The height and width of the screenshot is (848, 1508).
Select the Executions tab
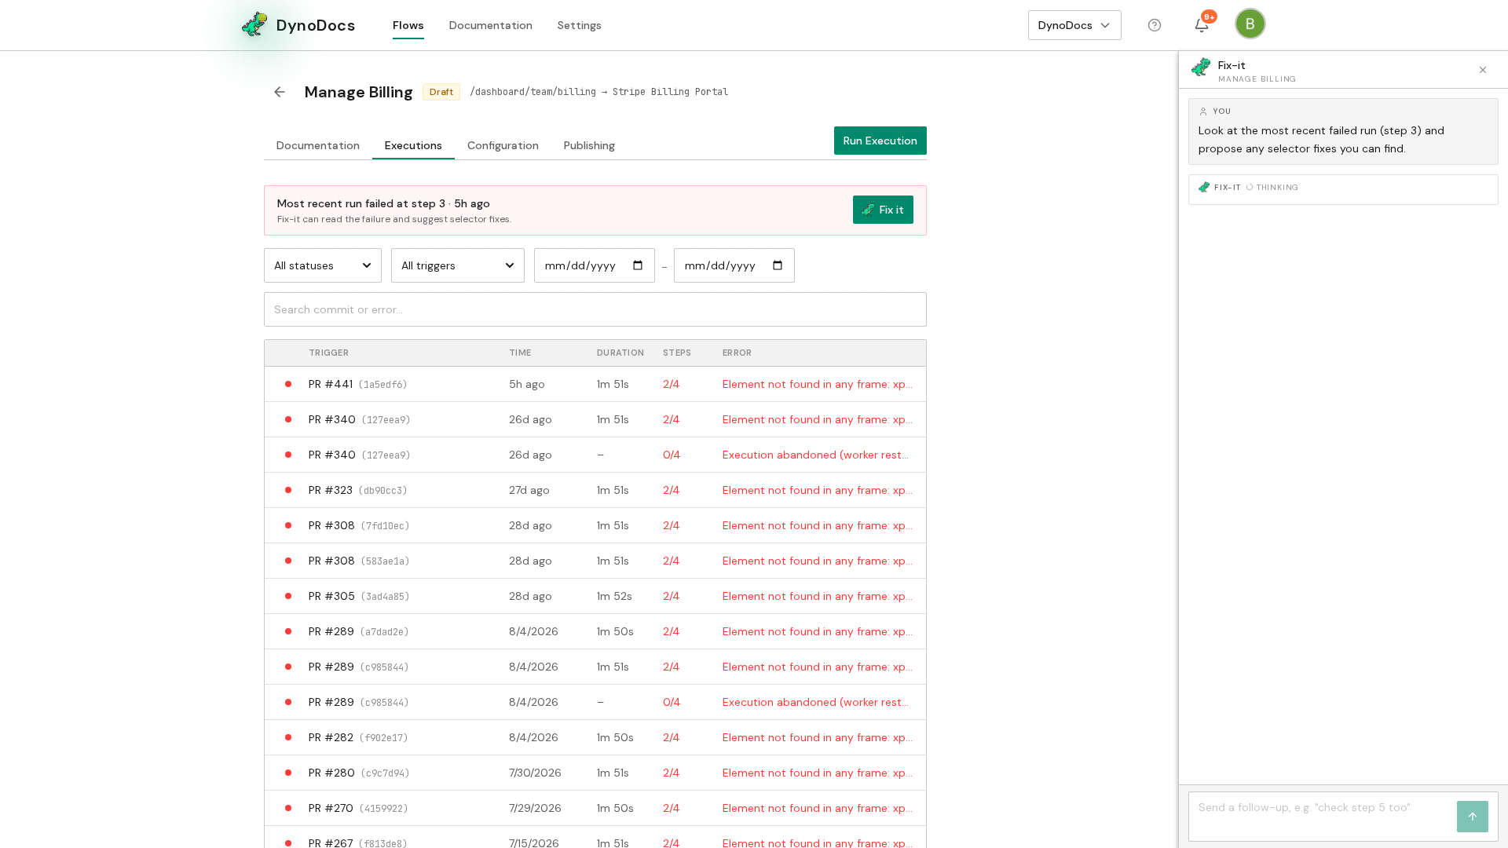413,145
